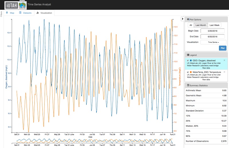
Task: Click the Legend list icon
Action: point(188,55)
